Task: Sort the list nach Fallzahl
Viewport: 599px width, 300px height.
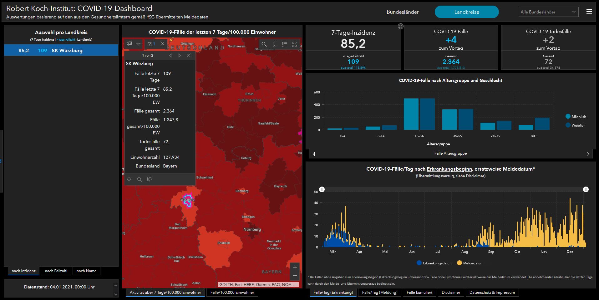Action: [x=56, y=271]
